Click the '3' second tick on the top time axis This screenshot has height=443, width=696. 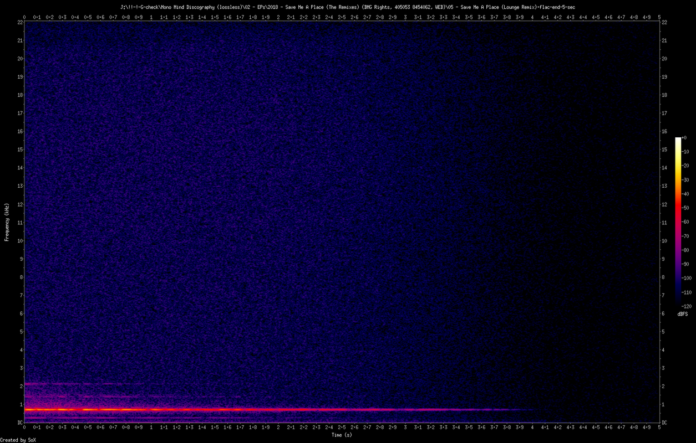point(405,17)
